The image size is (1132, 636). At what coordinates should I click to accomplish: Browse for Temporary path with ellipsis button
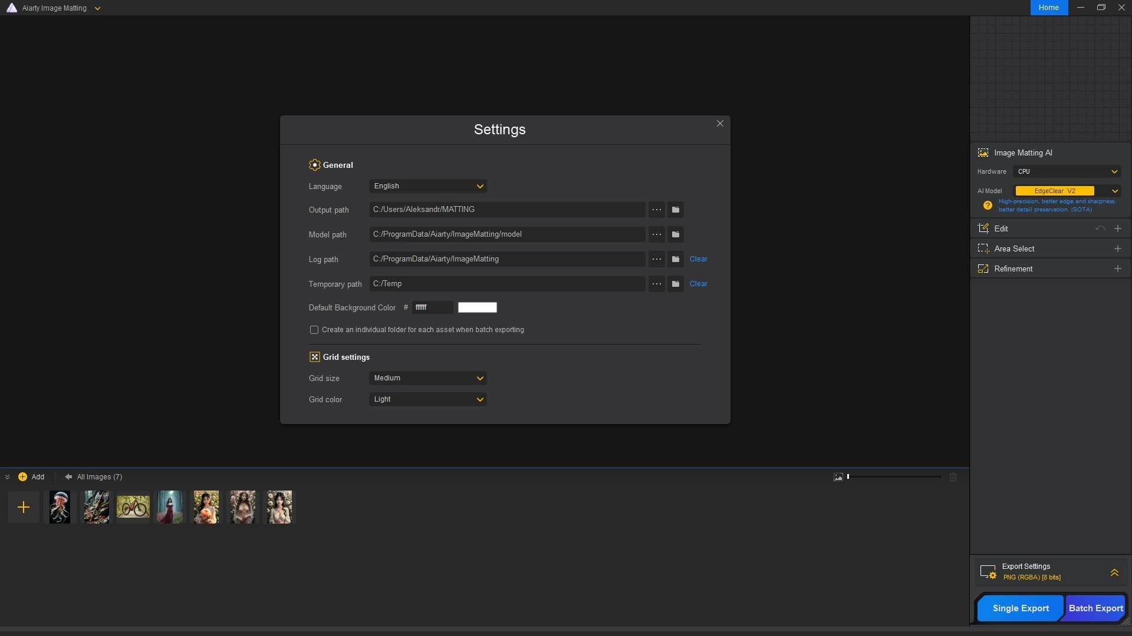pyautogui.click(x=656, y=284)
